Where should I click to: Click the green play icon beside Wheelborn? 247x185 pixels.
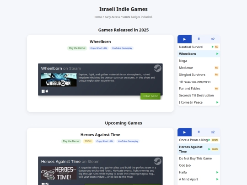217,54
